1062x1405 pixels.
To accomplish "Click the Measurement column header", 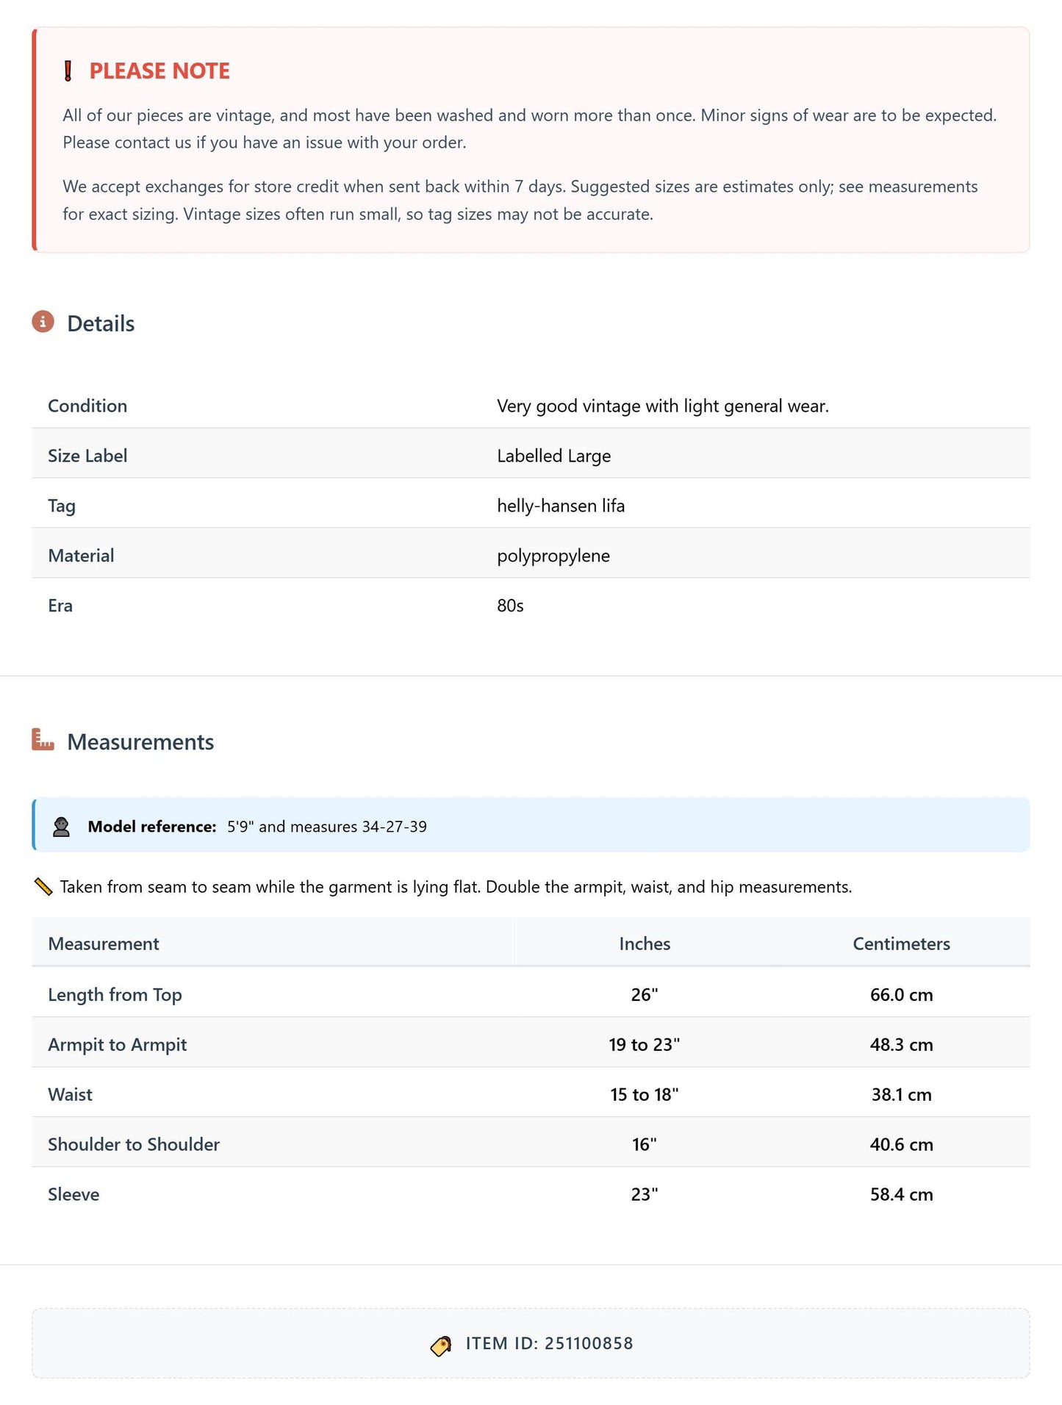I will pos(104,944).
